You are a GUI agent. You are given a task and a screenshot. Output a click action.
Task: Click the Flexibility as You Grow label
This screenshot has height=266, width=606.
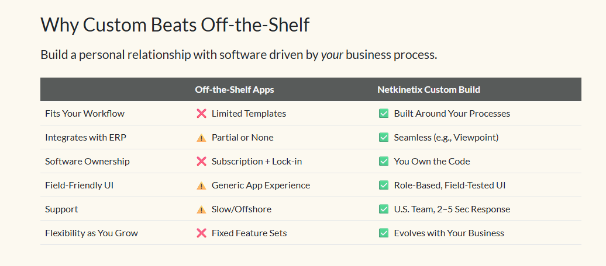pos(91,233)
